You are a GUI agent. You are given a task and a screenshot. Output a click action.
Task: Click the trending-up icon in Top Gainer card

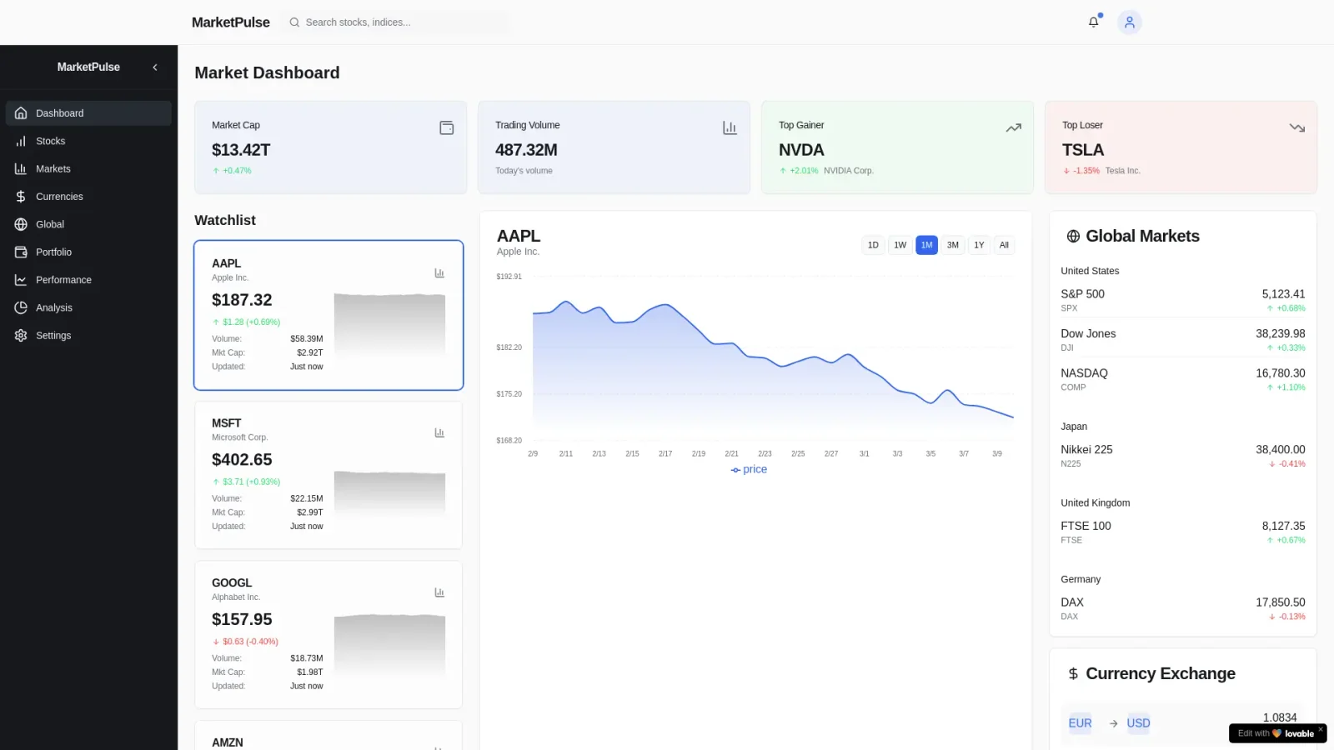point(1013,127)
